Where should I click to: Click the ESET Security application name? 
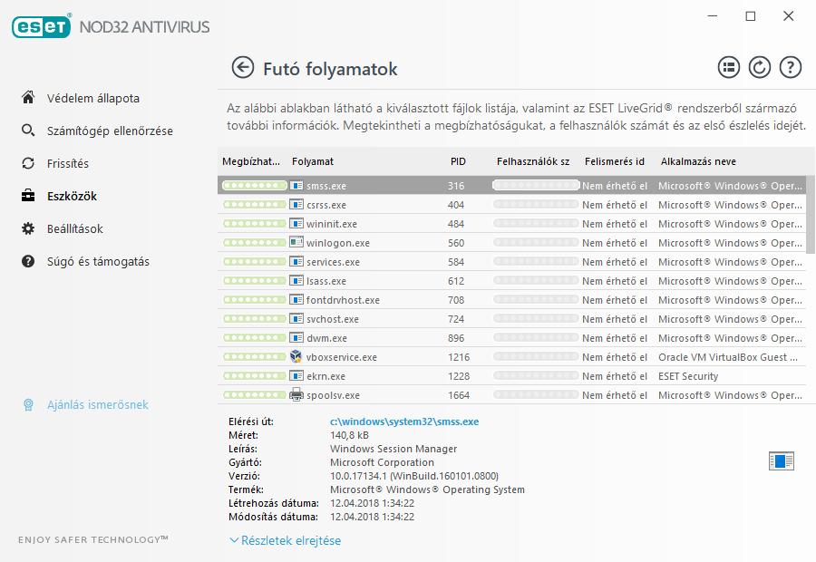pyautogui.click(x=688, y=376)
